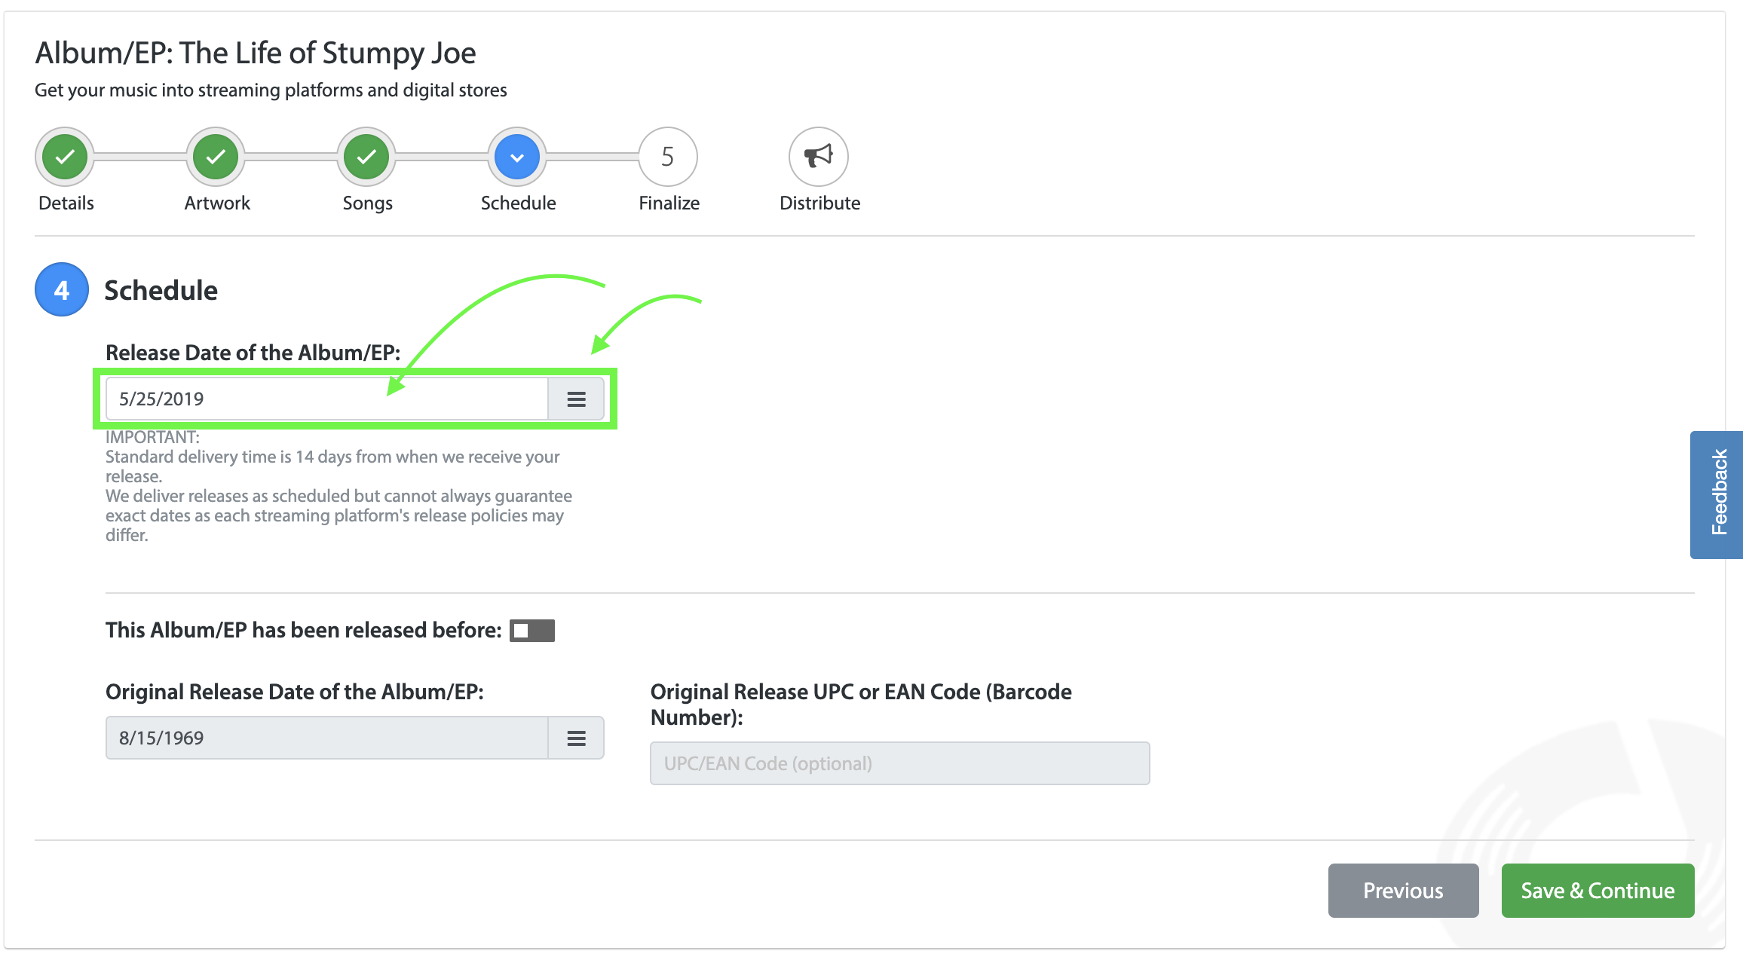Select the Finalize step label

(x=669, y=203)
